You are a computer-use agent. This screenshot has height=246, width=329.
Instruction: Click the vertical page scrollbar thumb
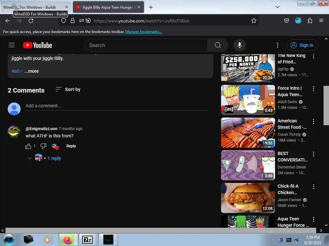(326, 105)
